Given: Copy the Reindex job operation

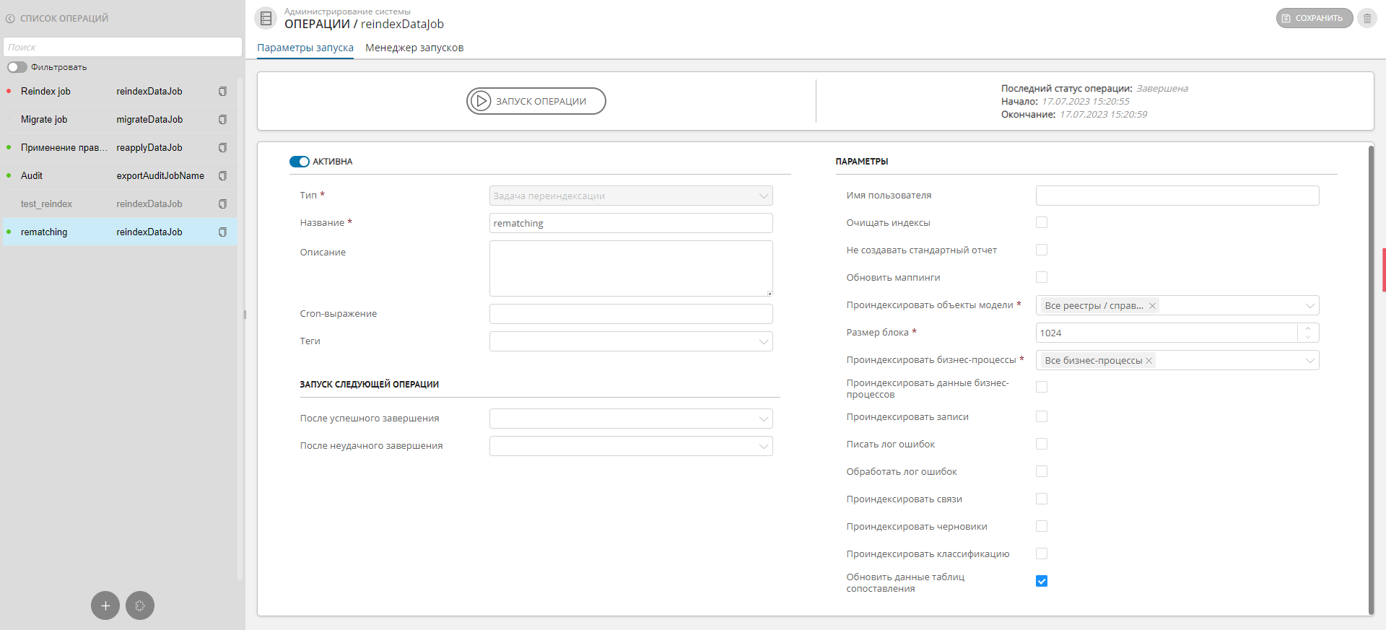Looking at the screenshot, I should 222,92.
